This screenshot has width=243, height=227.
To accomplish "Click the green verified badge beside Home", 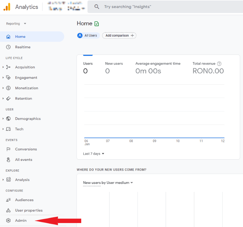I will pyautogui.click(x=97, y=24).
